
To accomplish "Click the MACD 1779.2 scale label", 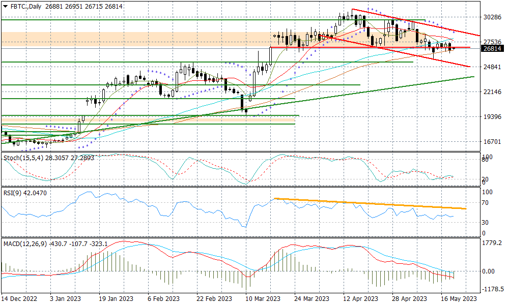I will (x=492, y=243).
